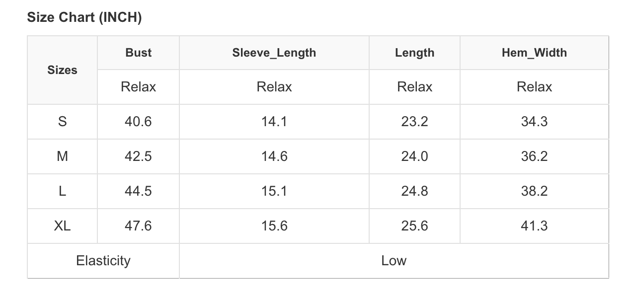Click the Bust column header
Image resolution: width=633 pixels, height=302 pixels.
click(x=138, y=53)
